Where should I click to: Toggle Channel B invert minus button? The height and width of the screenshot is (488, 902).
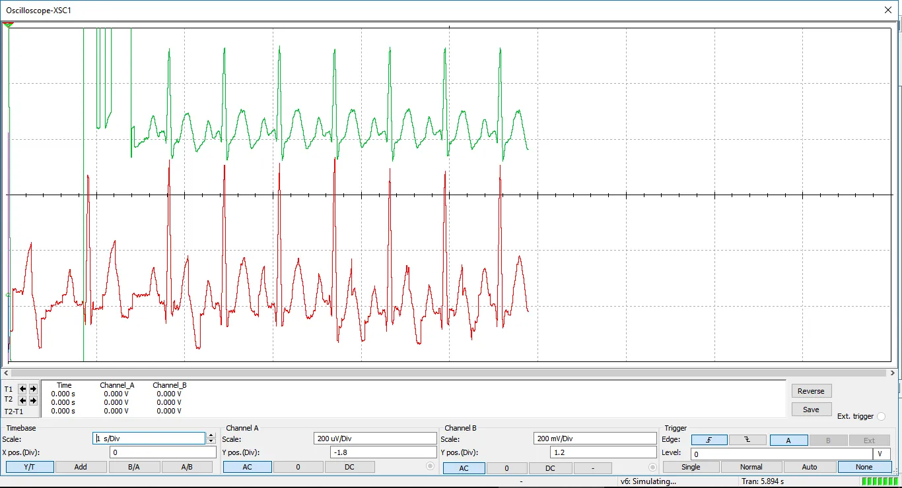point(592,468)
